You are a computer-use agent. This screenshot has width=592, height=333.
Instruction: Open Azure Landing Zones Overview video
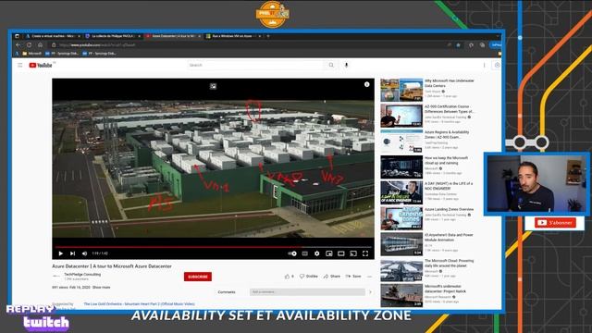(x=449, y=209)
